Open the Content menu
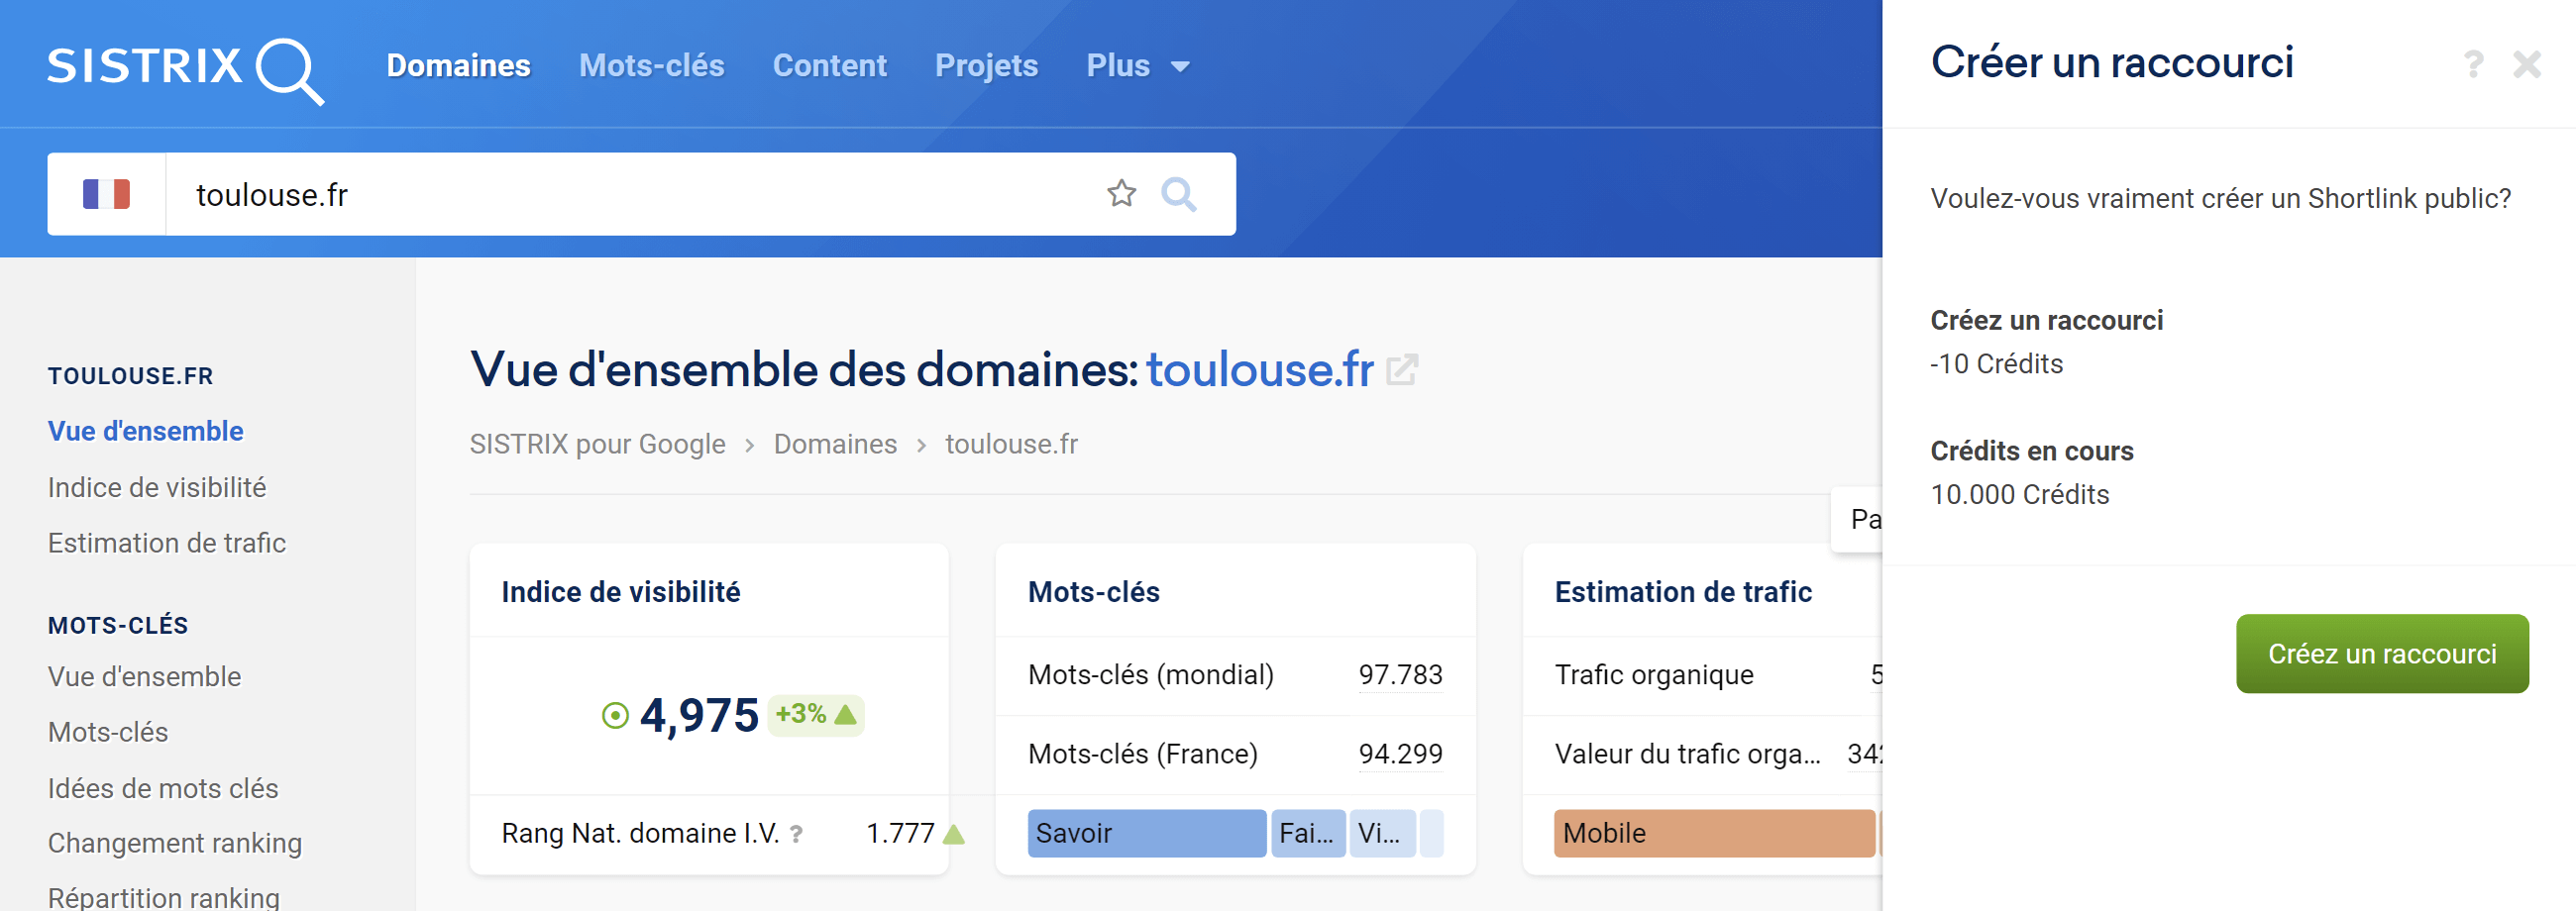2576x911 pixels. [x=829, y=66]
